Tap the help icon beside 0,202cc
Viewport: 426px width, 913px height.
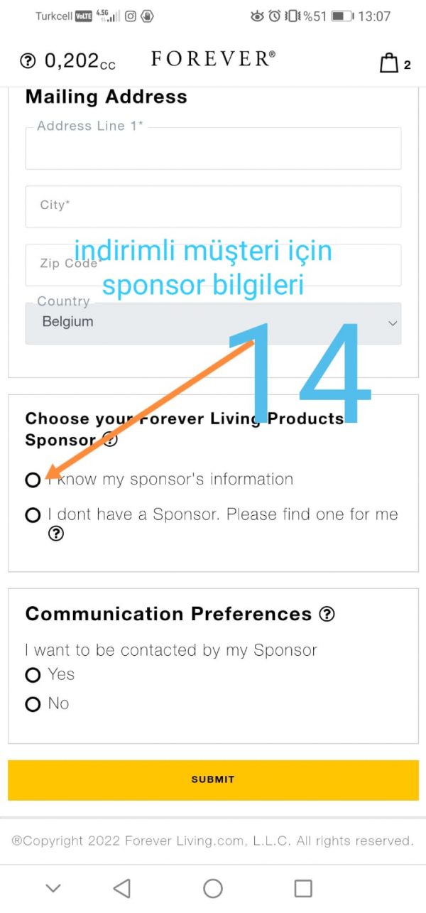pyautogui.click(x=28, y=62)
